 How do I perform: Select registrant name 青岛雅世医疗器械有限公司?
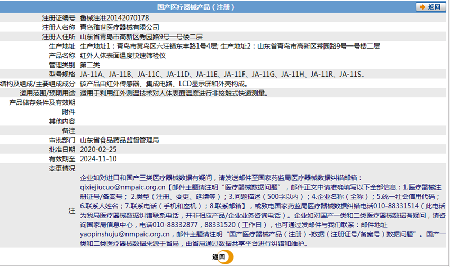(x=120, y=27)
